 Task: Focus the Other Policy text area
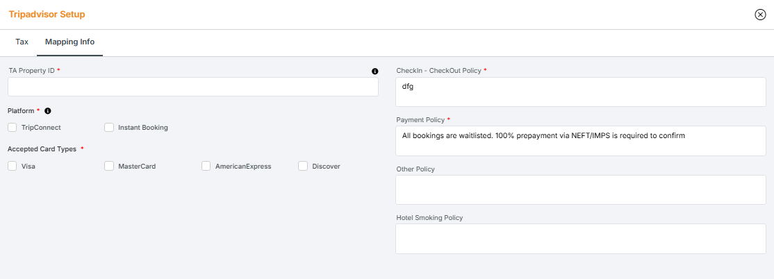point(580,189)
